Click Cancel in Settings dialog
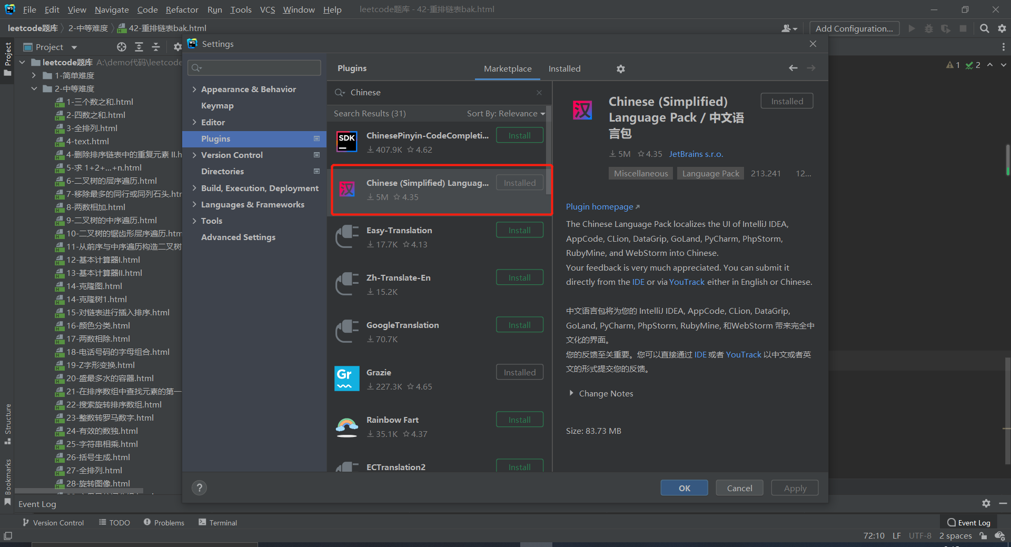Screen dimensions: 1011x547 click(x=739, y=488)
